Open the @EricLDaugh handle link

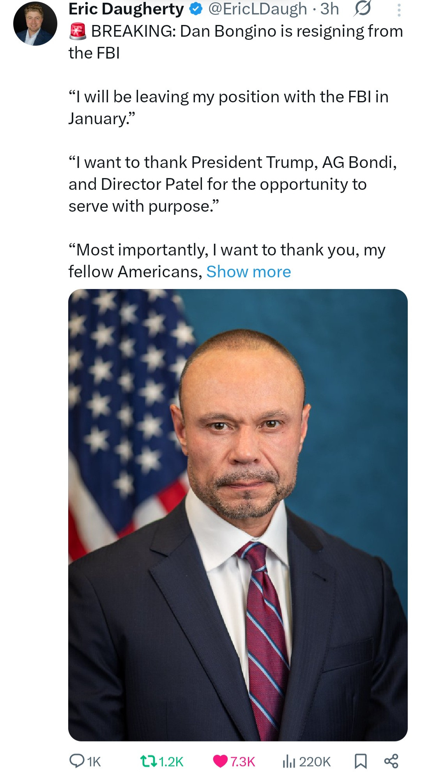click(258, 9)
